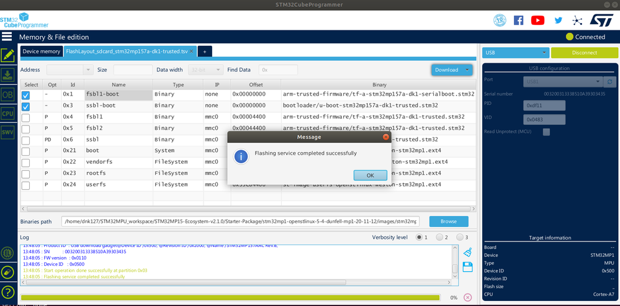
Task: Check the boot partition checkbox
Action: pyautogui.click(x=25, y=151)
